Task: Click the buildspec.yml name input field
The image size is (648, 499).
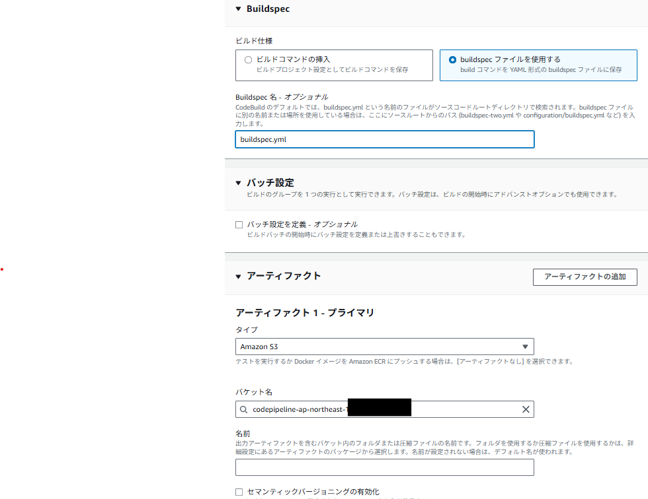Action: pos(384,139)
